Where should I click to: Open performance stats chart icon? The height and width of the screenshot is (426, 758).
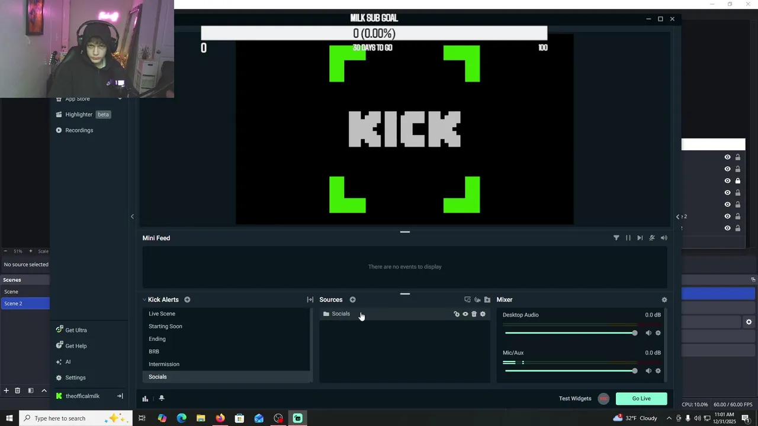tap(145, 399)
